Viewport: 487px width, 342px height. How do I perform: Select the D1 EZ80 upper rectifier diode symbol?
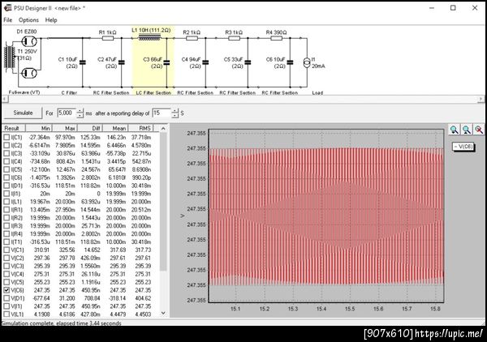(x=29, y=41)
